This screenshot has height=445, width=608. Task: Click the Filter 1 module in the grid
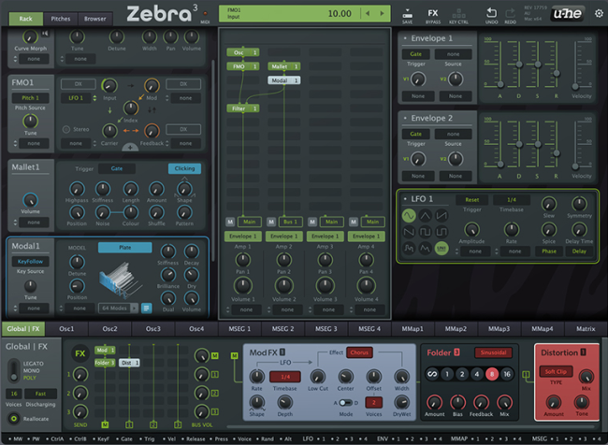pyautogui.click(x=243, y=108)
